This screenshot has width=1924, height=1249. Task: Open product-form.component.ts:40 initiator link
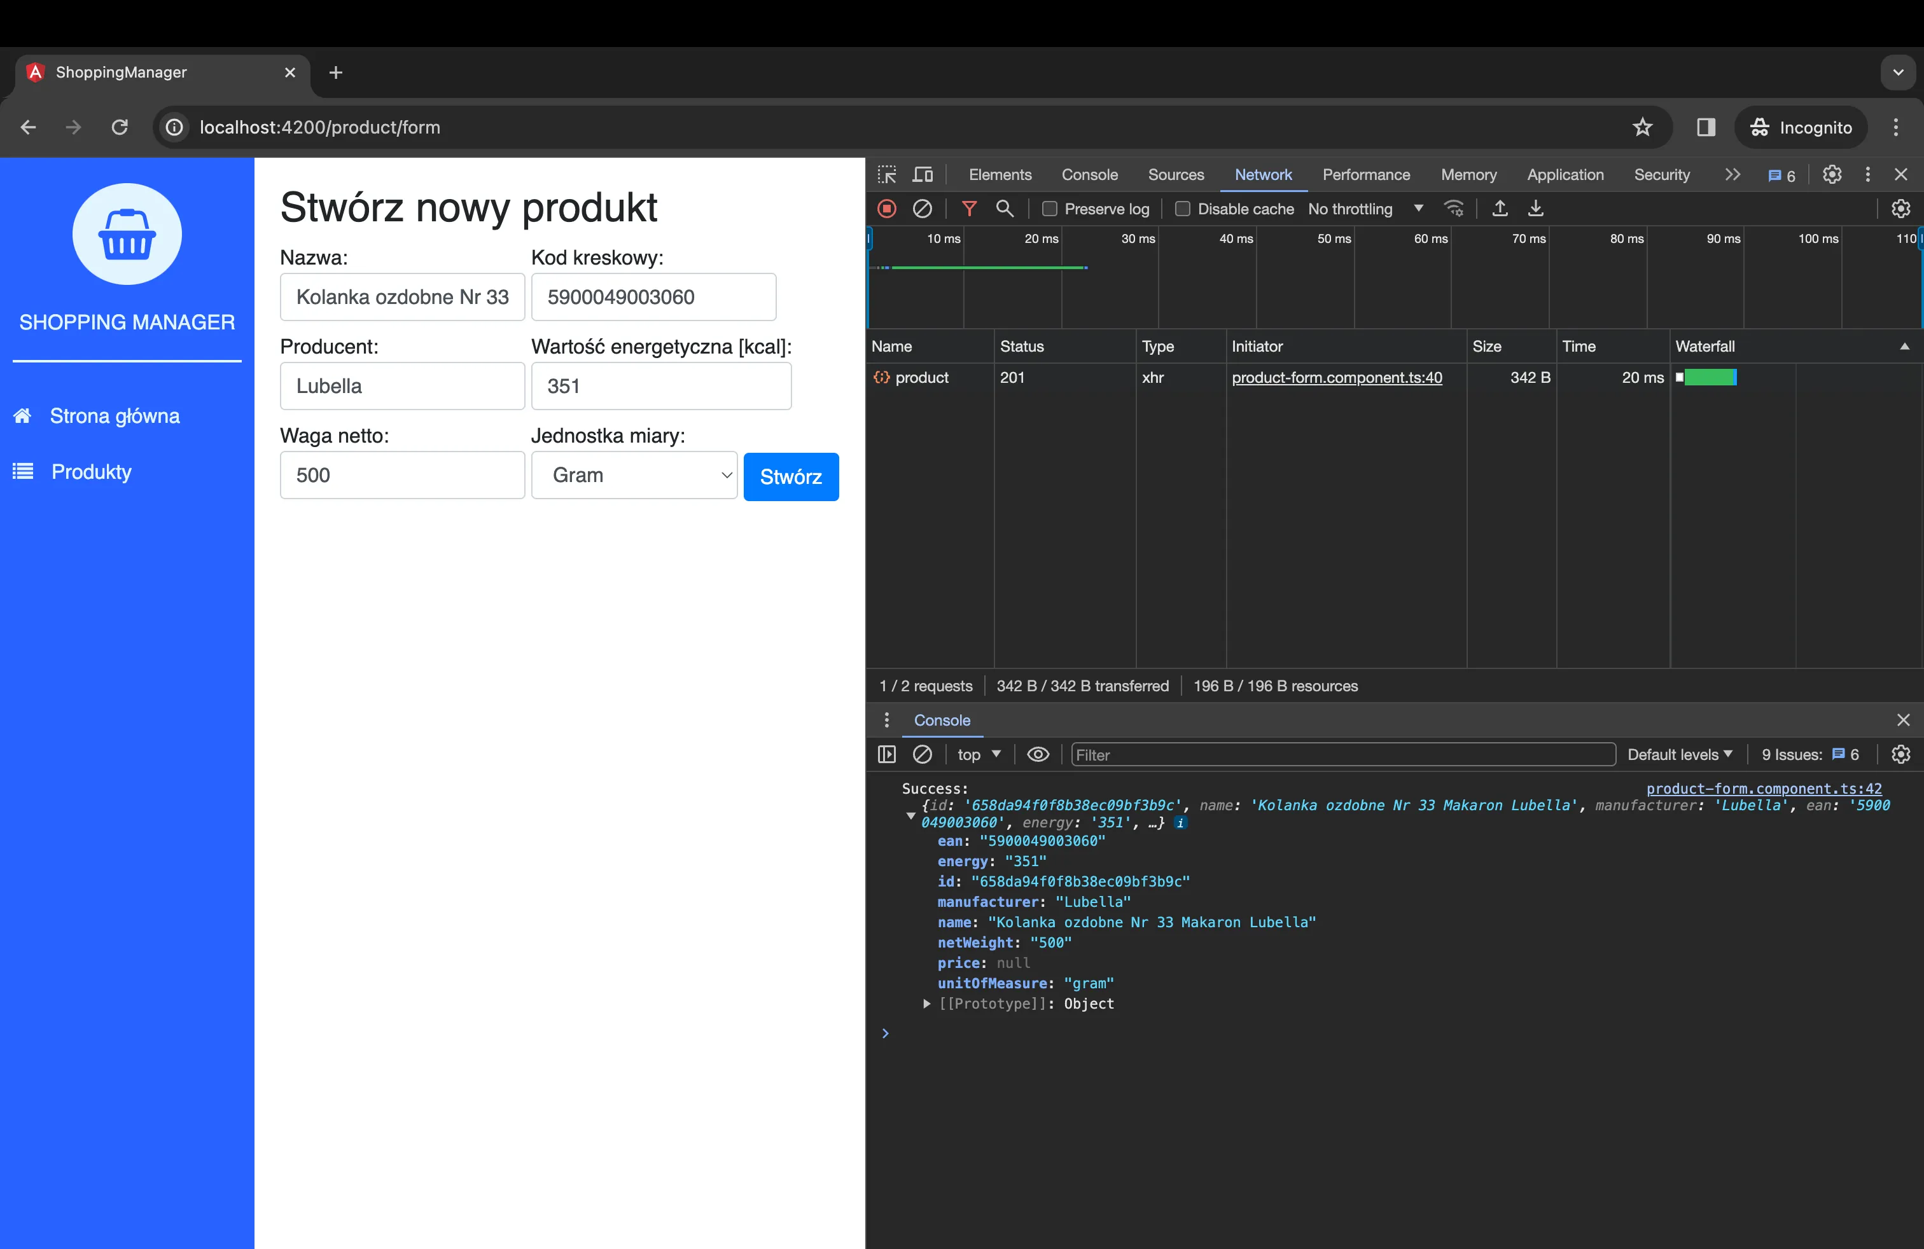[x=1336, y=377]
